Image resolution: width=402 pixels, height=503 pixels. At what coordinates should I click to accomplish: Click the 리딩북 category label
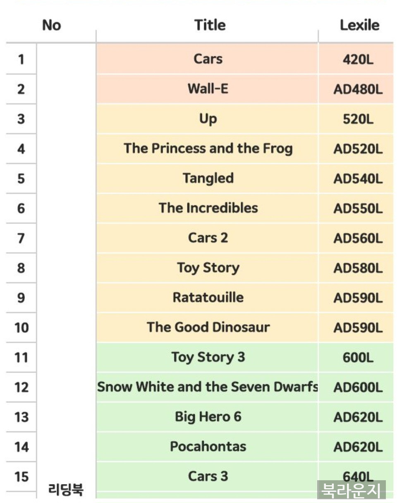tap(66, 490)
